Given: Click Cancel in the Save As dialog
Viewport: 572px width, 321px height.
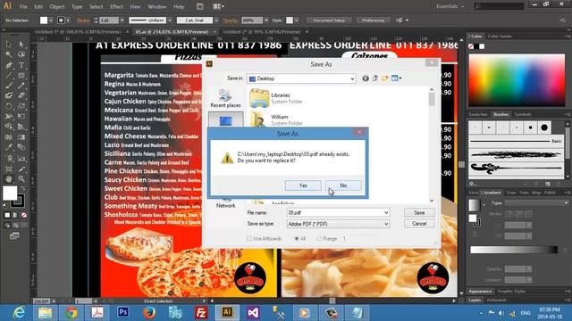Looking at the screenshot, I should tap(419, 224).
